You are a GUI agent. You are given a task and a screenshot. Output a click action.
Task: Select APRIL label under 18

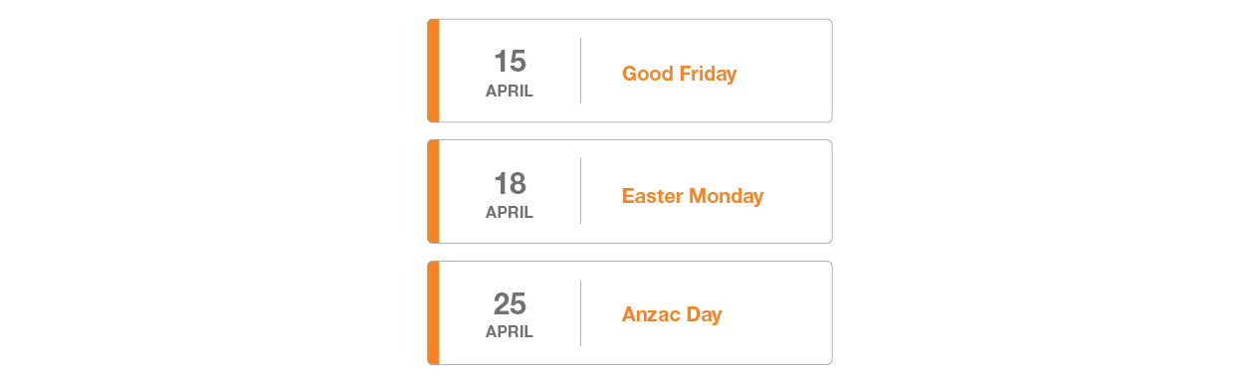[510, 213]
